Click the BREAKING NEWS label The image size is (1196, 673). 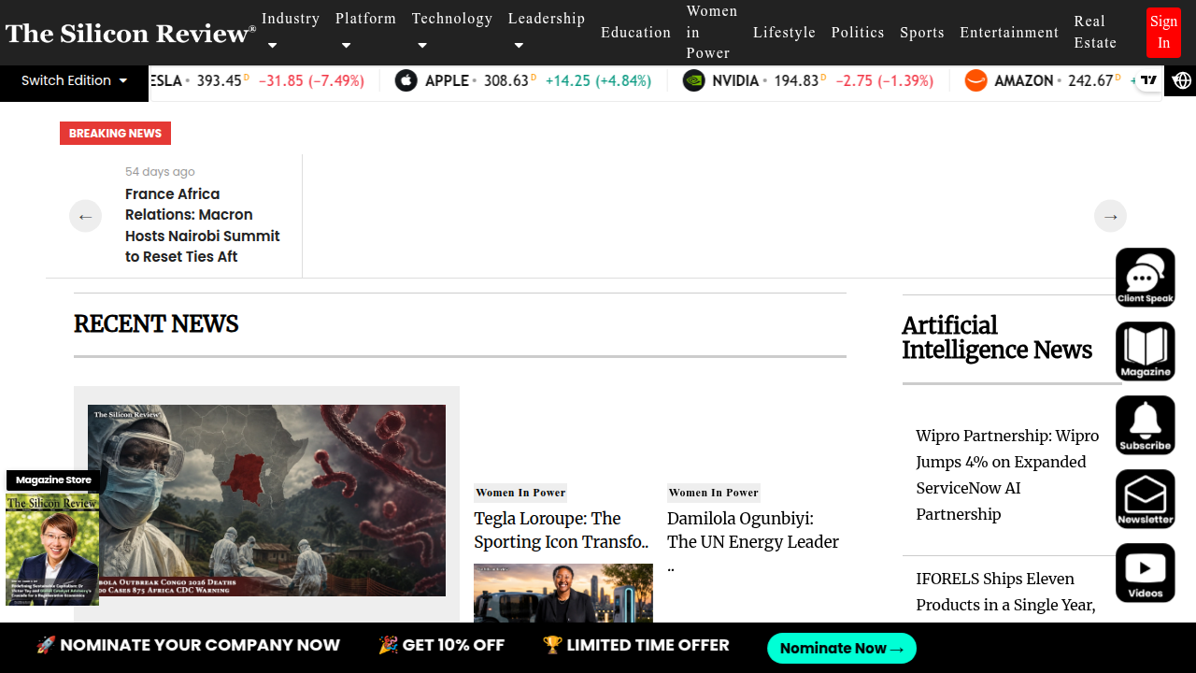pos(115,133)
